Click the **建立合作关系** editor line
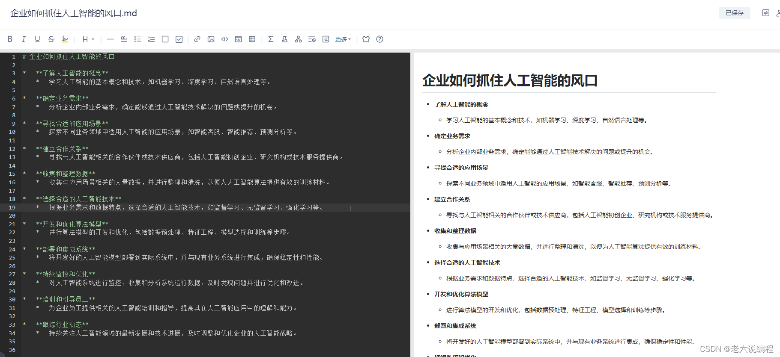 coord(62,149)
